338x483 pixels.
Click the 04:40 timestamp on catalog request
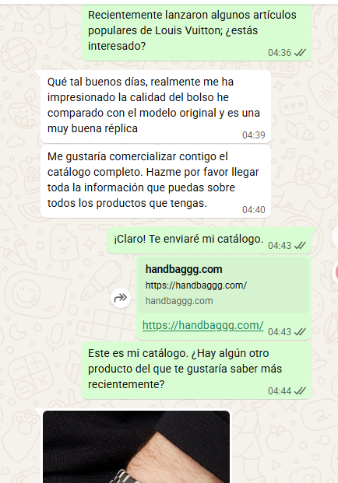click(x=254, y=210)
